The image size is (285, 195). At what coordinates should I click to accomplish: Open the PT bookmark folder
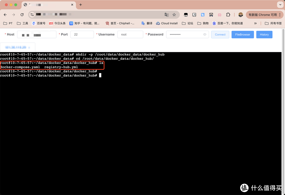click(8, 23)
